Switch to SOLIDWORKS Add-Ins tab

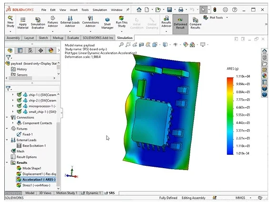point(98,38)
